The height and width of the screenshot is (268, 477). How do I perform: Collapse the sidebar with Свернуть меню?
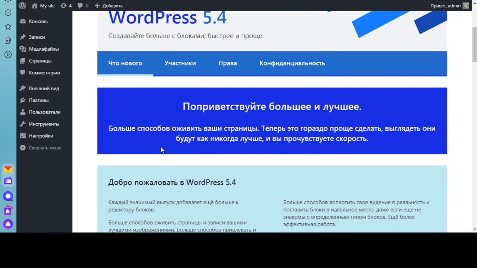[x=41, y=148]
